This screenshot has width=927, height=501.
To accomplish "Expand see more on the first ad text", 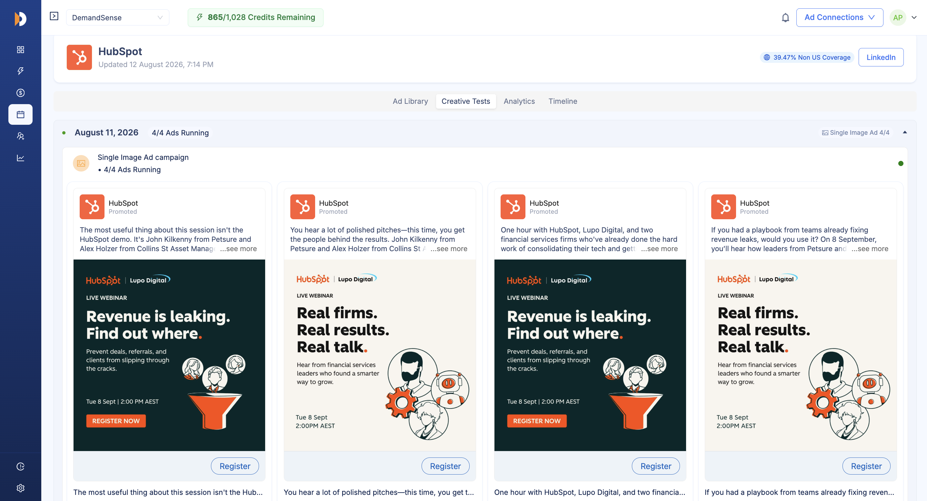I will (238, 249).
